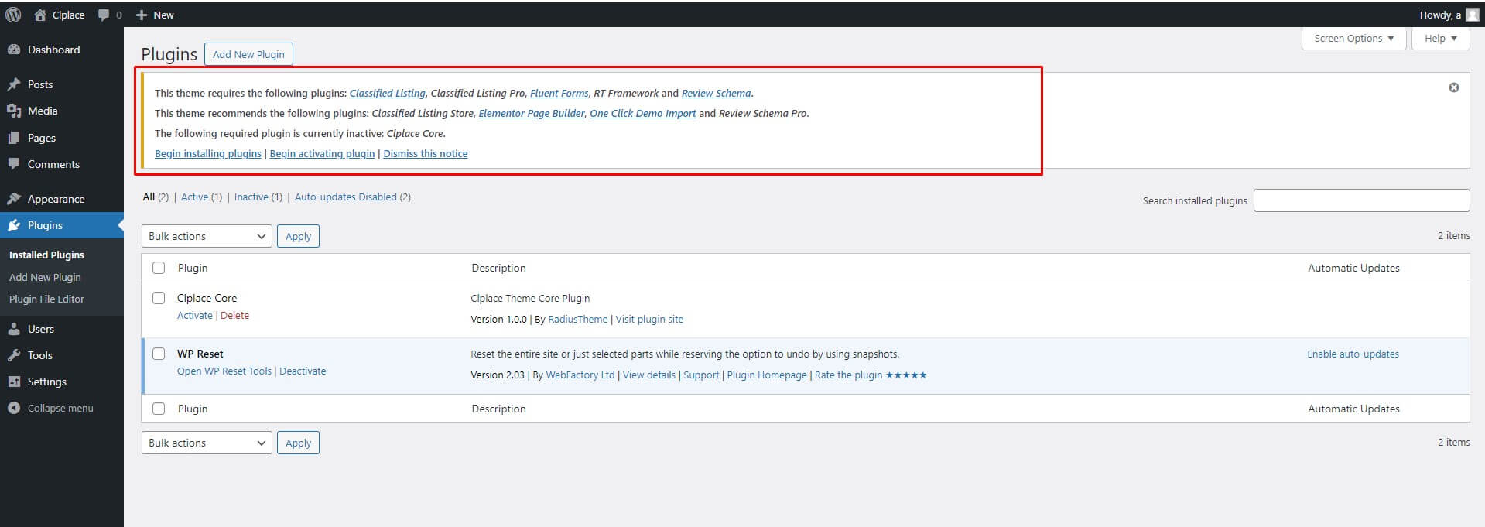This screenshot has height=527, width=1485.
Task: Tick the select-all checkbox in table header
Action: tap(159, 268)
